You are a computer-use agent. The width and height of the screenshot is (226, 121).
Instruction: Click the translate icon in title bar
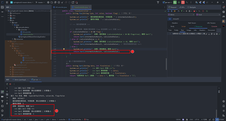click(196, 2)
